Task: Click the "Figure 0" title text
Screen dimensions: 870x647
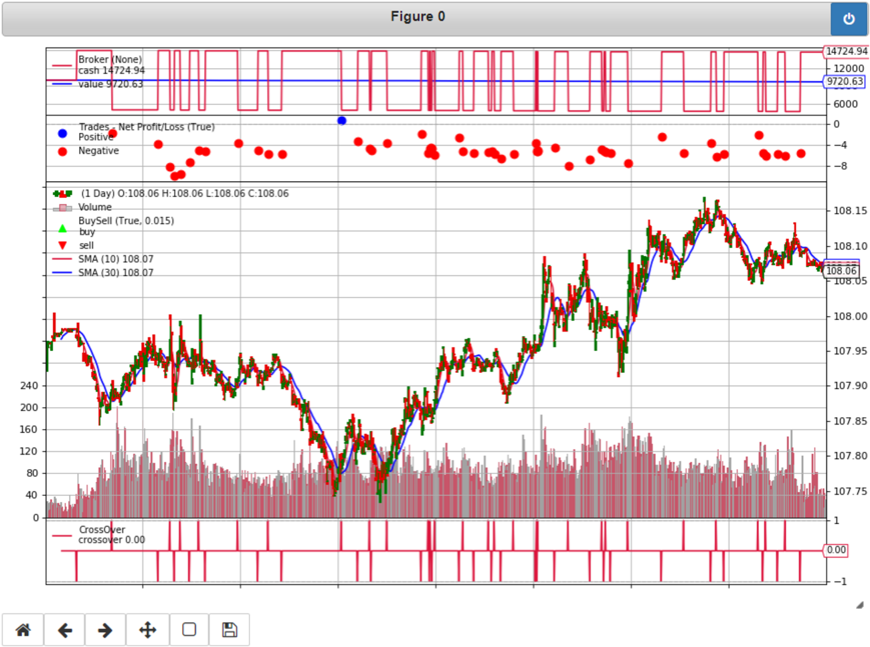Action: coord(418,16)
